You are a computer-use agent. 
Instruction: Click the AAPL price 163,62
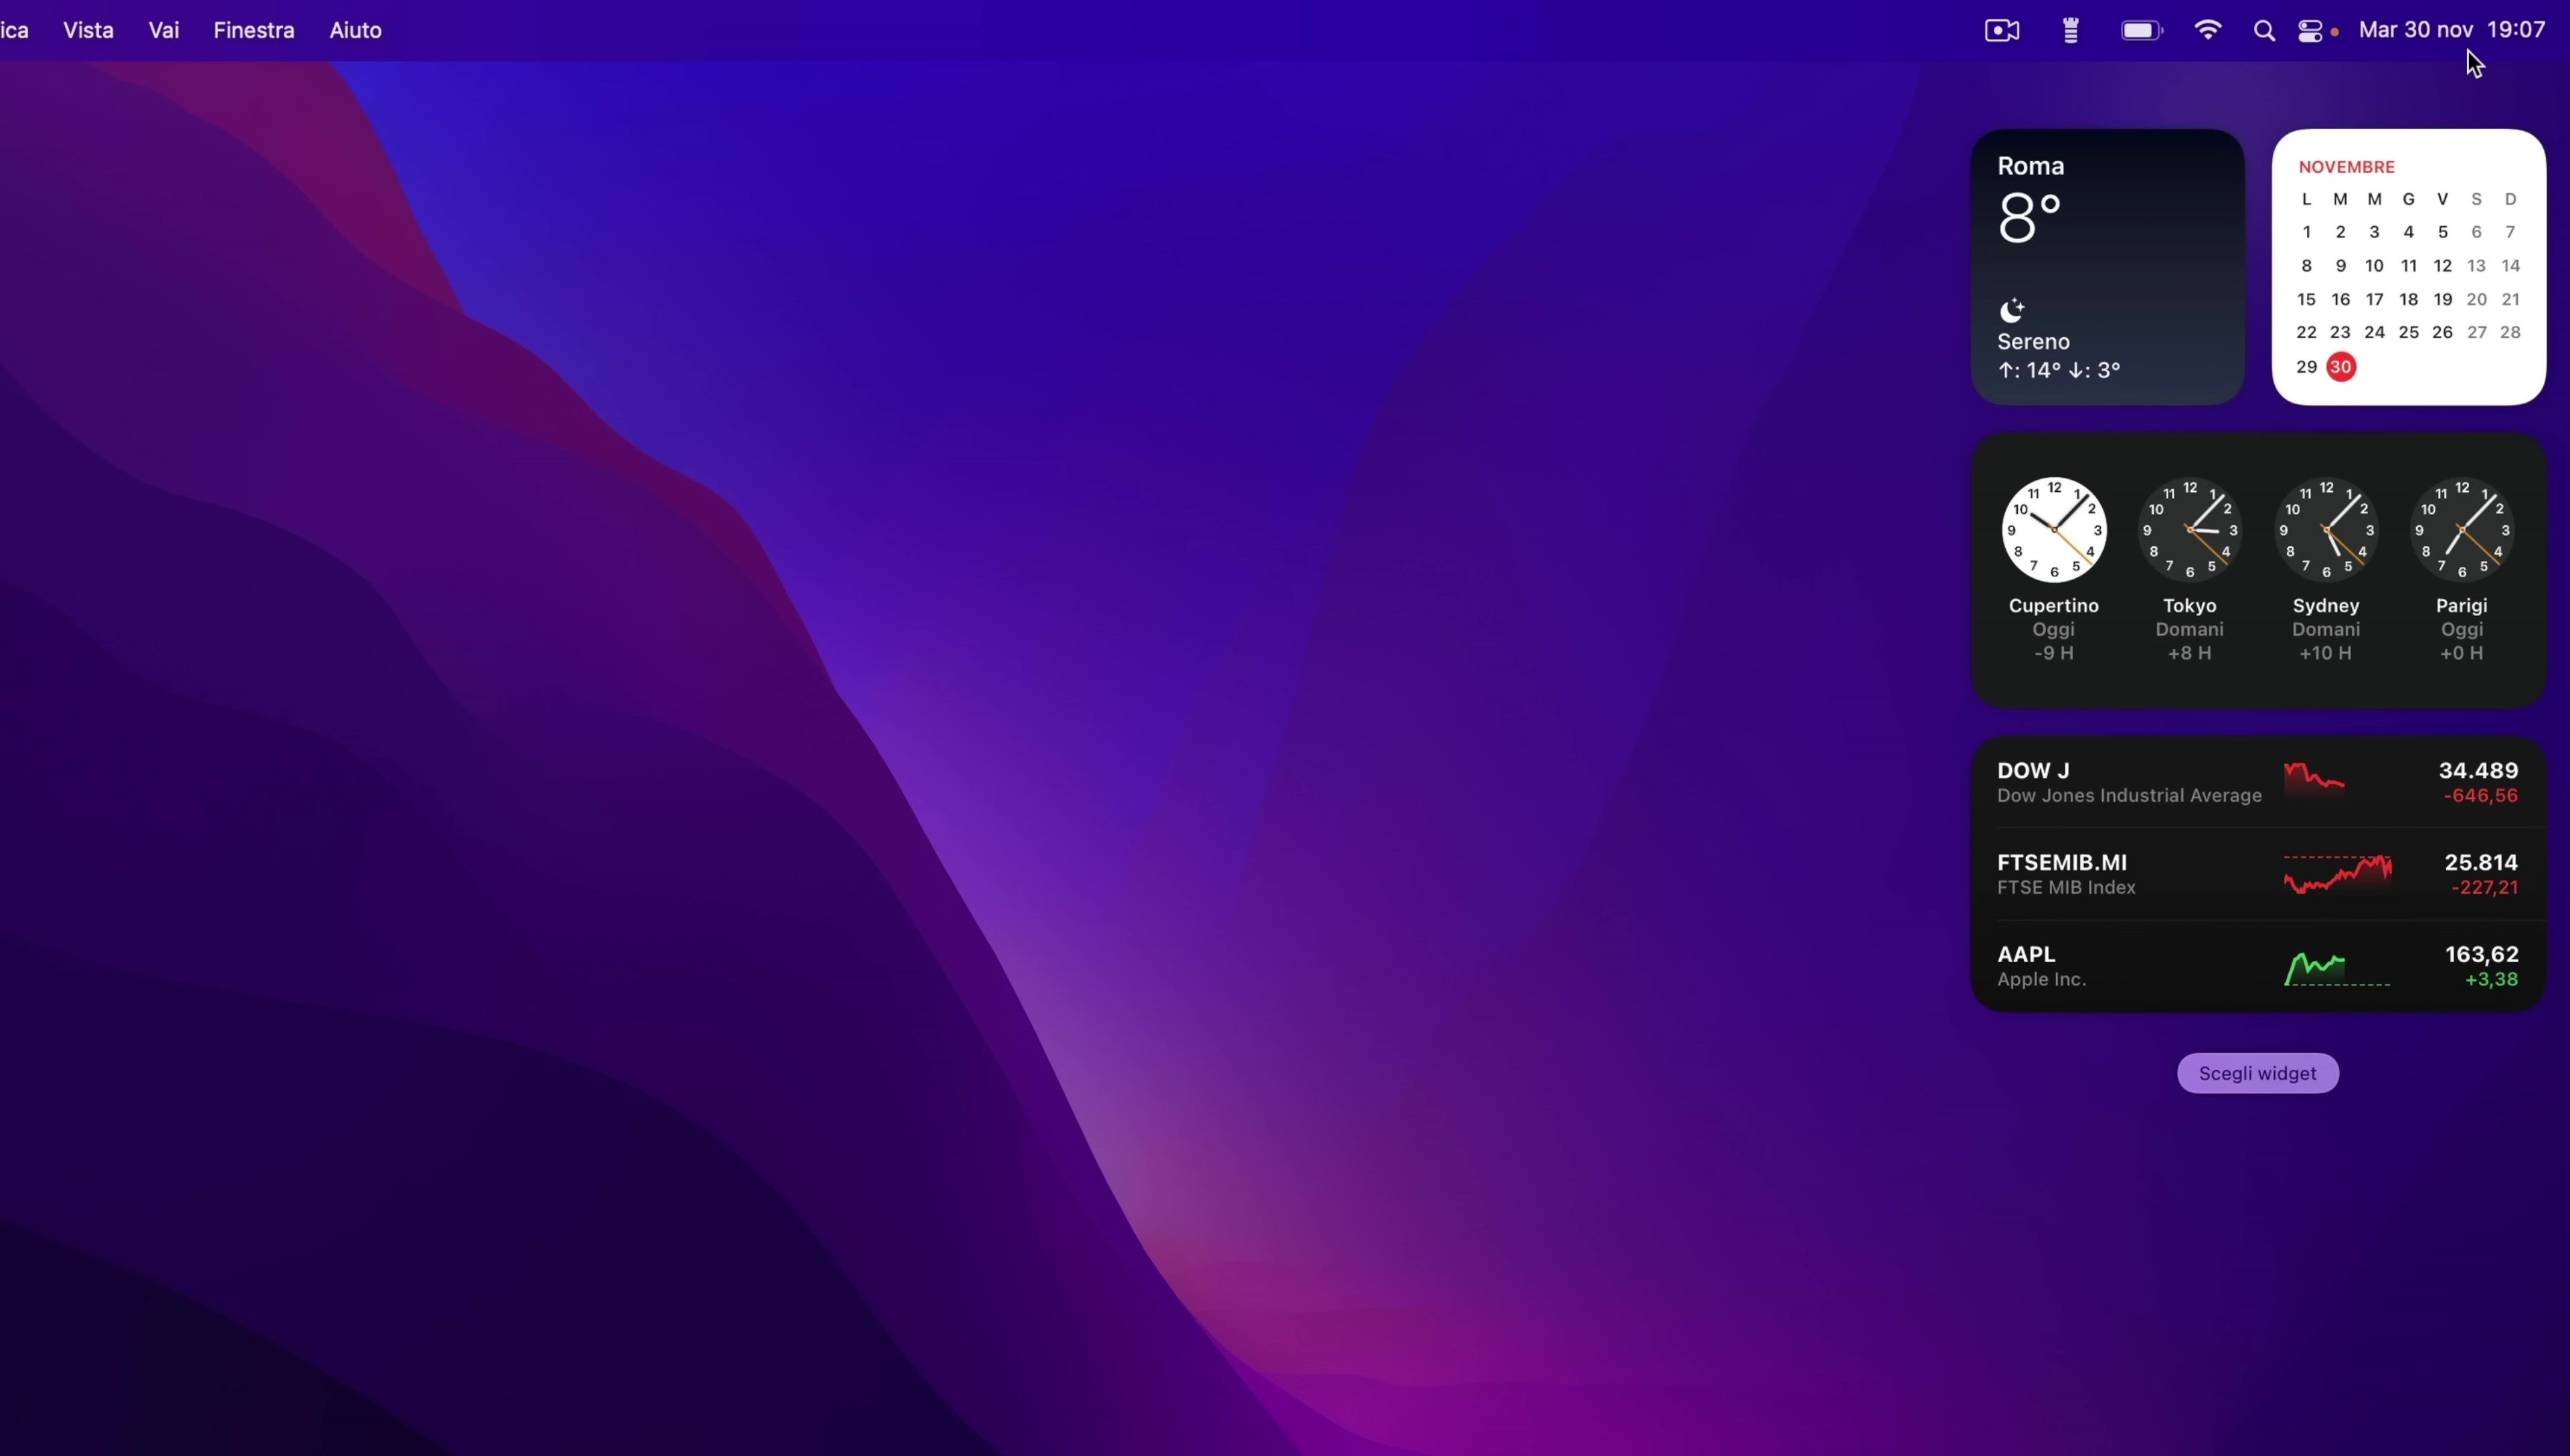pyautogui.click(x=2482, y=954)
